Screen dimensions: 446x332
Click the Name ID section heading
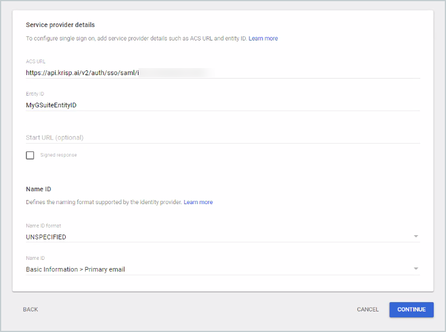point(38,189)
